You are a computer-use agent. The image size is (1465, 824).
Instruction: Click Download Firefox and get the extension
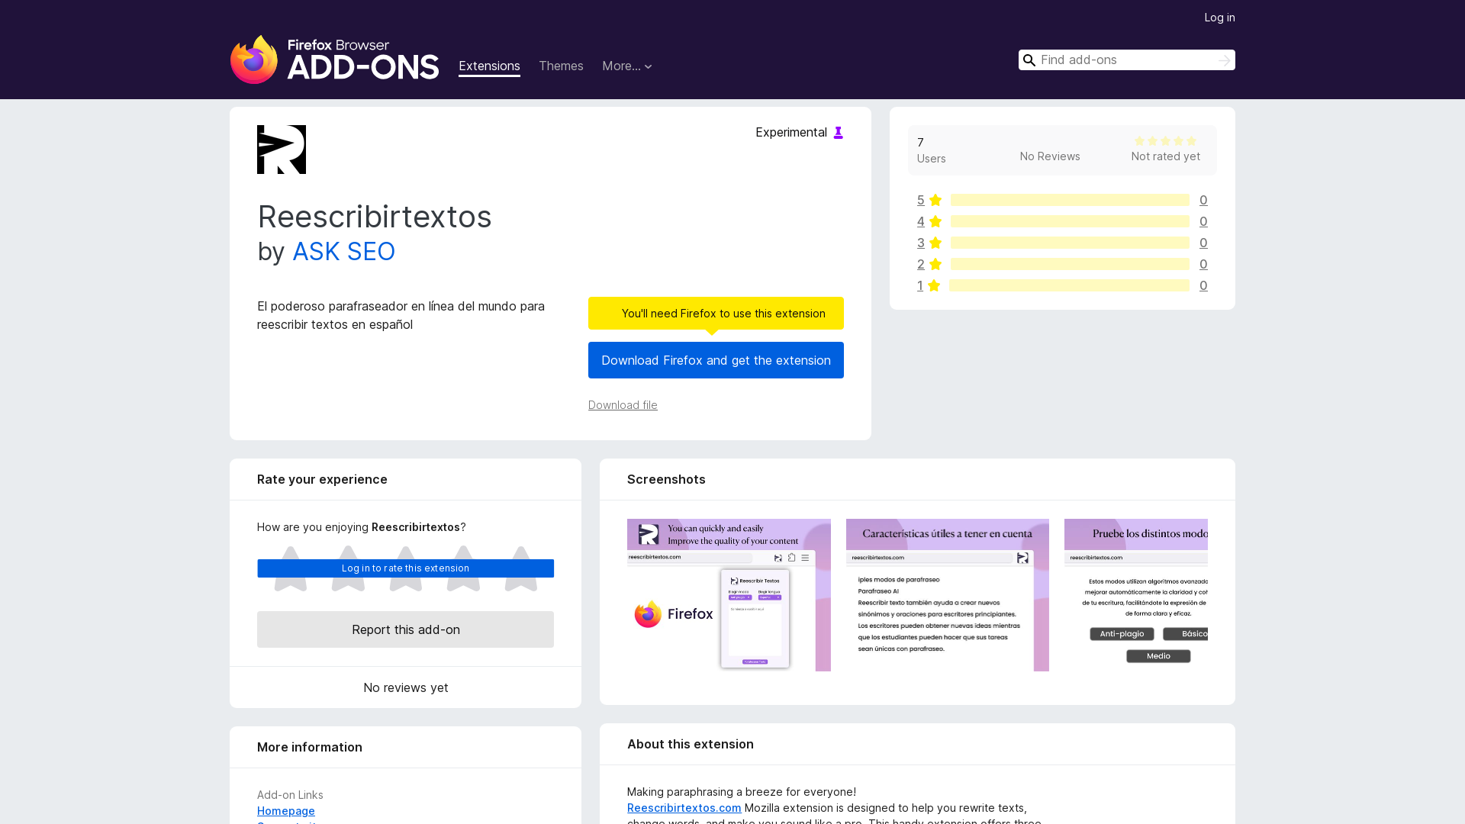(716, 360)
